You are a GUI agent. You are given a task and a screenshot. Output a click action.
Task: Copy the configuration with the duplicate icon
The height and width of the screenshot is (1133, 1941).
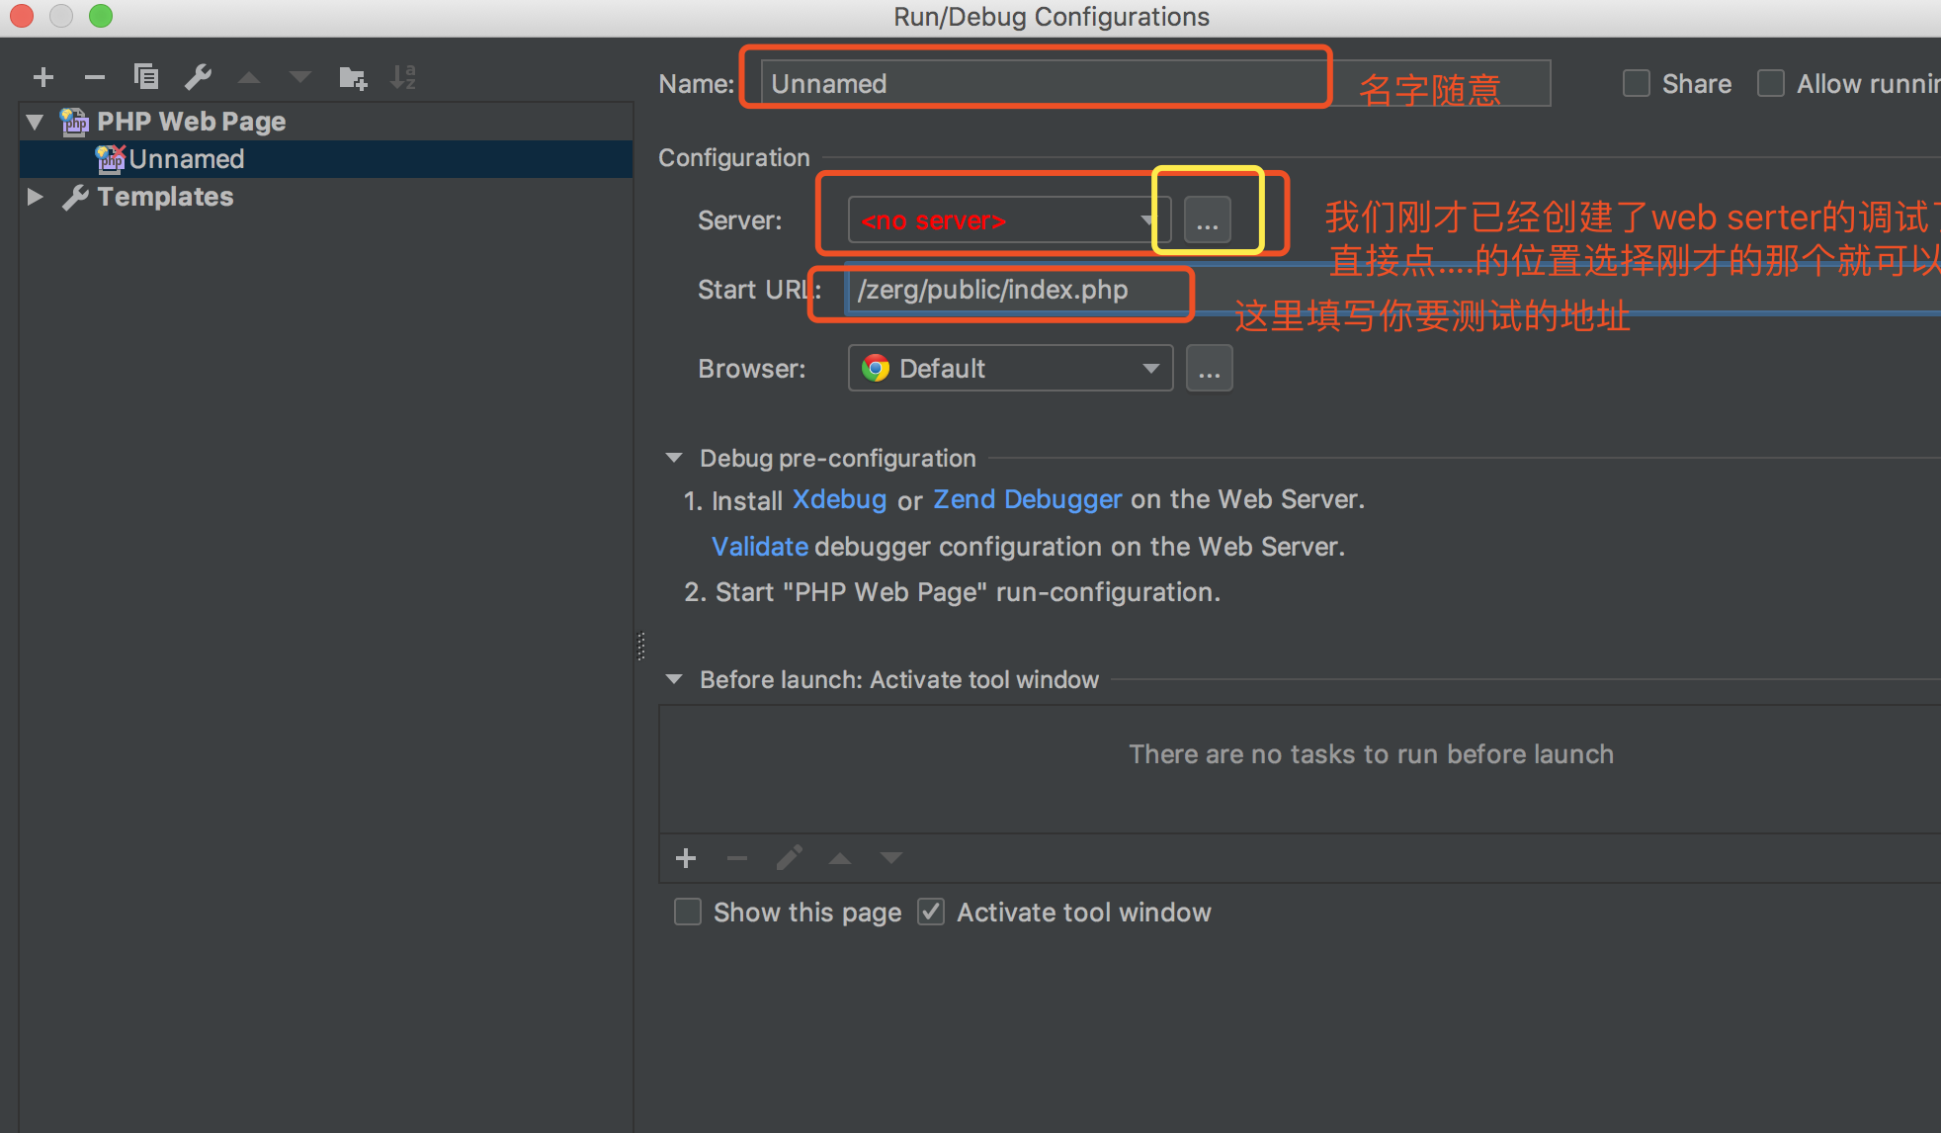[146, 77]
